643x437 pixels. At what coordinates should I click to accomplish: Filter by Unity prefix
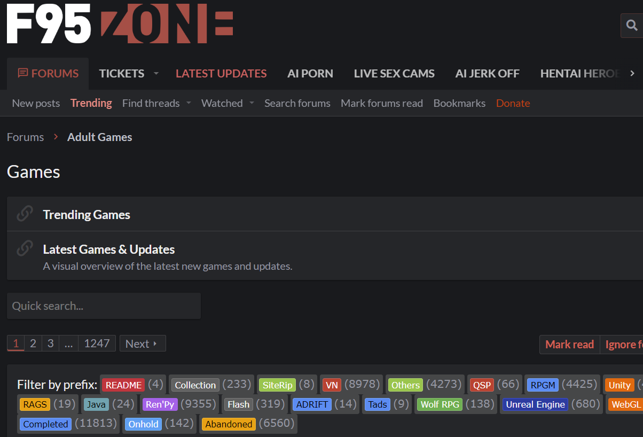pyautogui.click(x=620, y=385)
